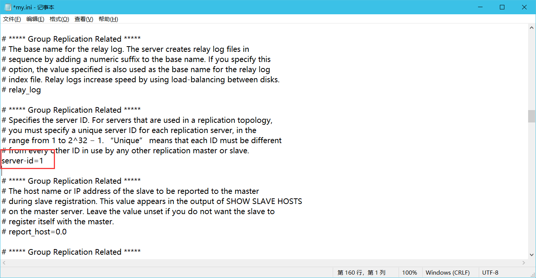This screenshot has width=536, height=278.
Task: Maximize the Notepad window
Action: tap(502, 7)
